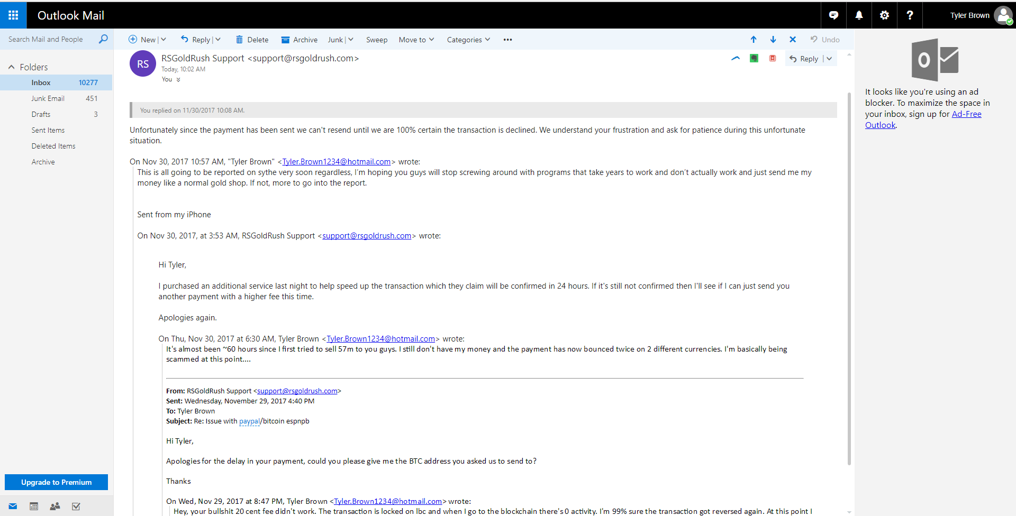The width and height of the screenshot is (1016, 516).
Task: Switch to the Calendar module icon
Action: point(34,506)
